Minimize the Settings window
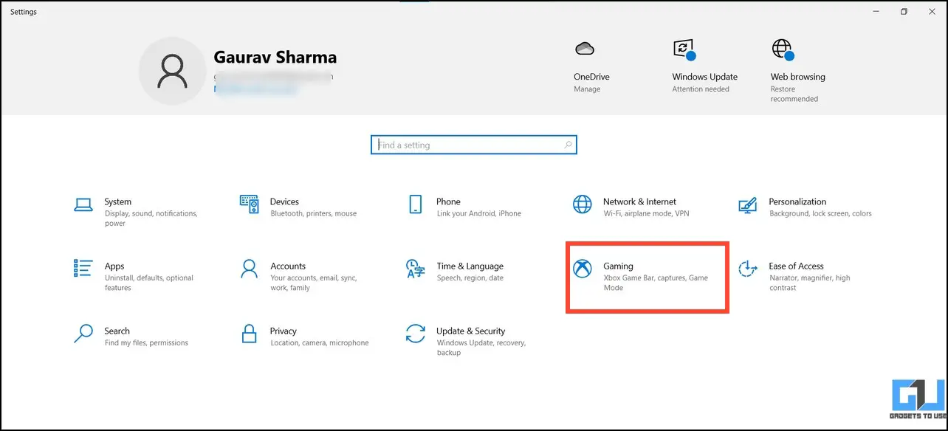The height and width of the screenshot is (431, 948). pos(876,12)
